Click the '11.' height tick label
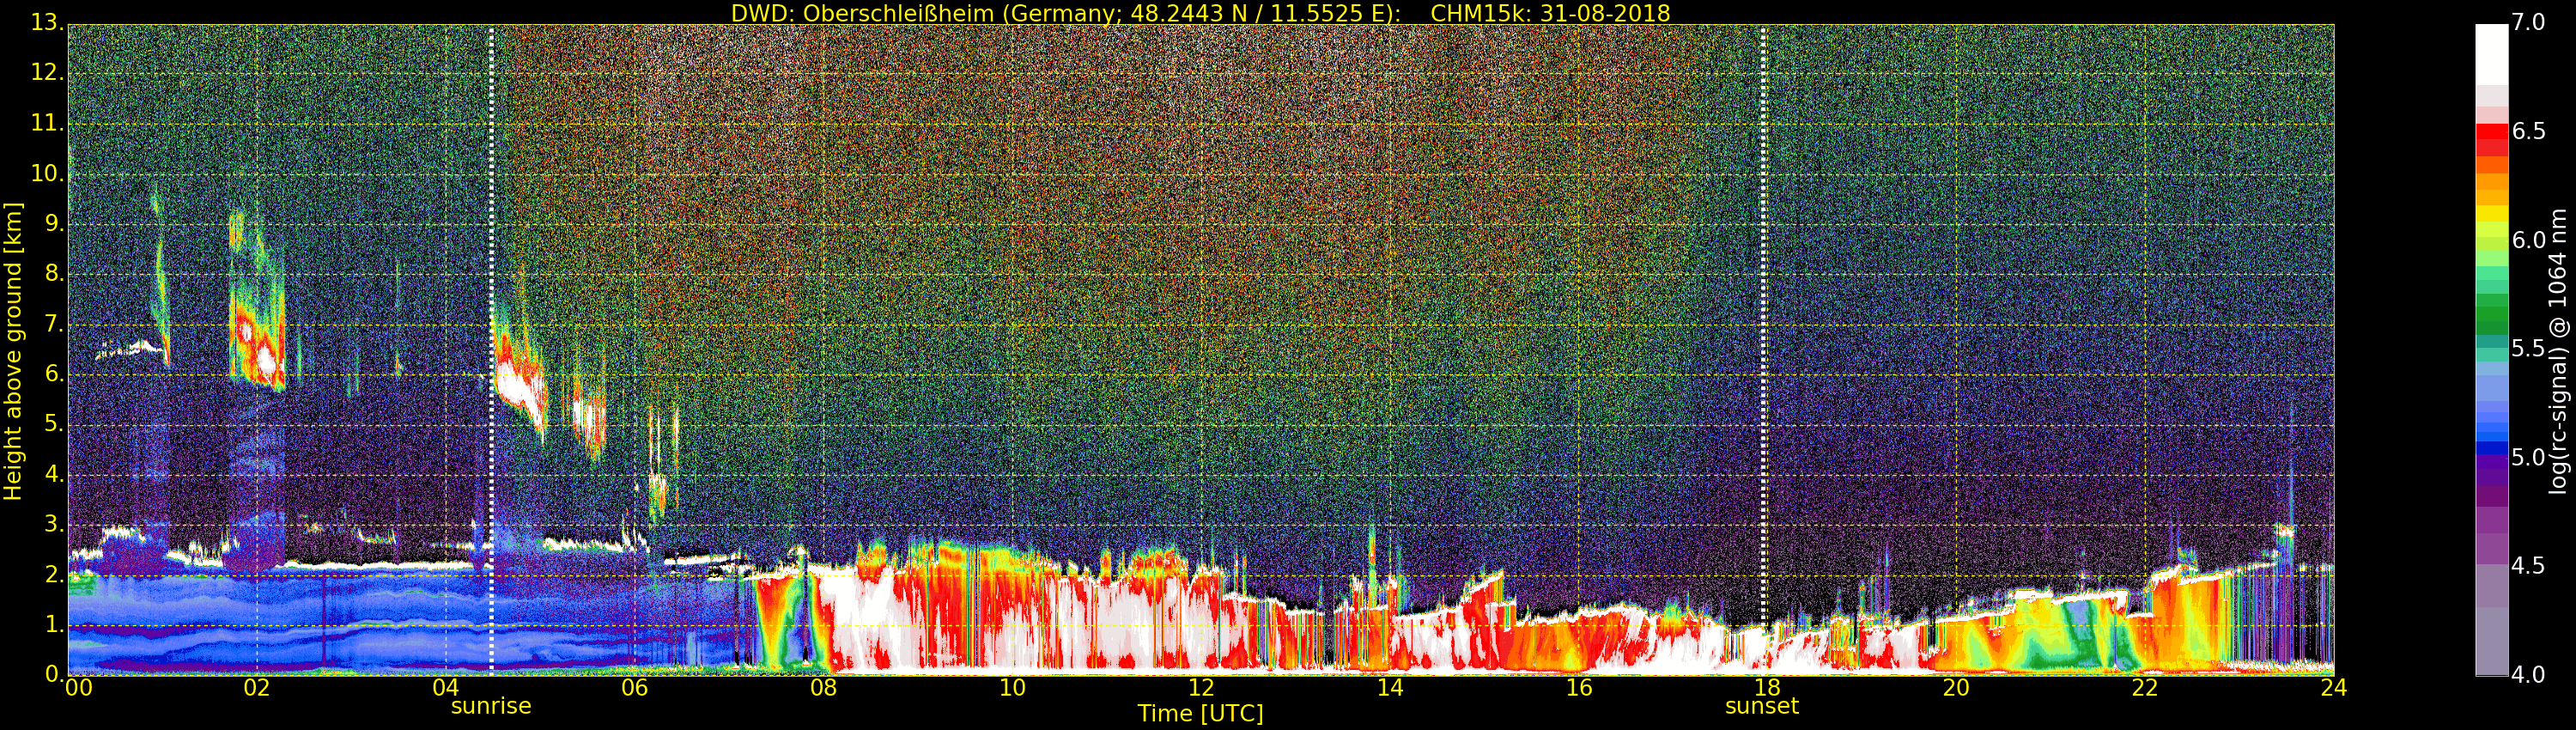The height and width of the screenshot is (730, 2576). 47,123
